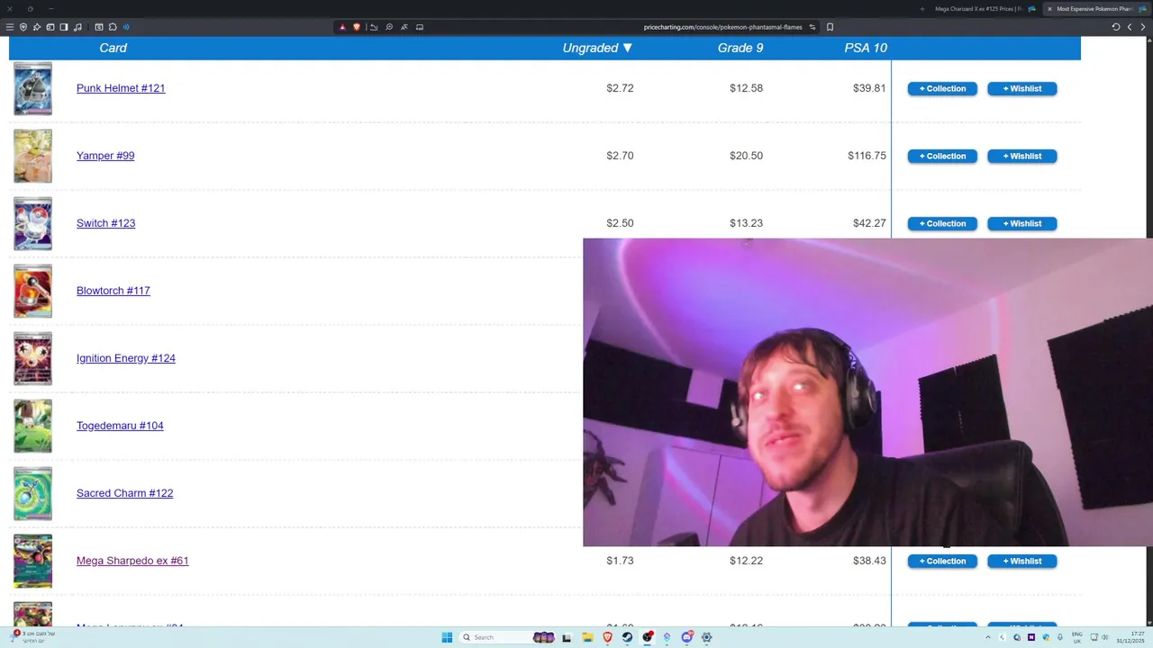Open the Togedemaru #104 card link
Viewport: 1153px width, 648px height.
(120, 426)
